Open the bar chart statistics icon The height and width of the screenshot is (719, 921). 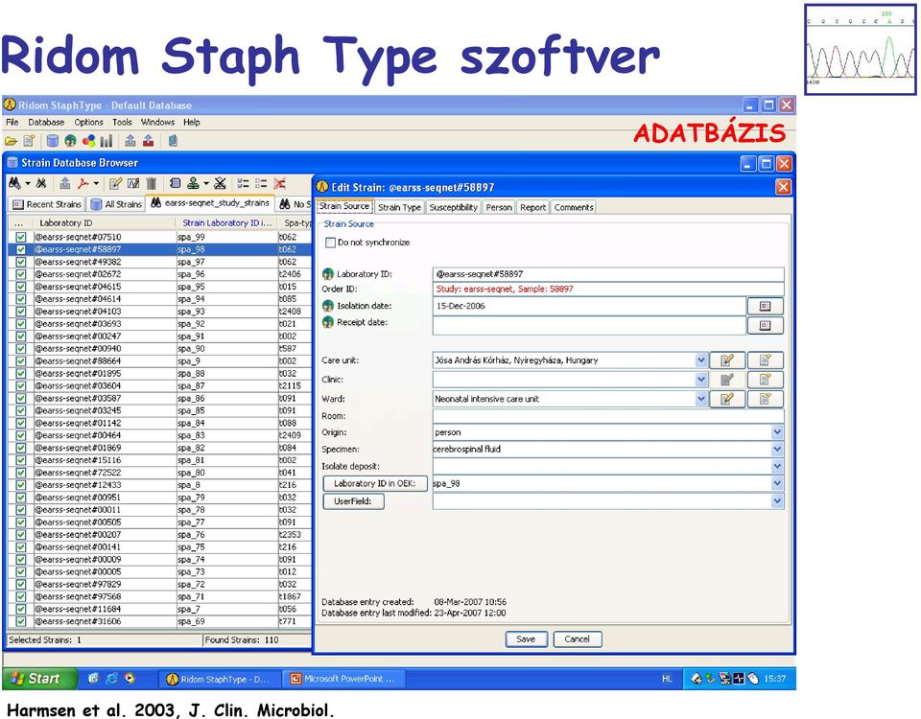coord(106,141)
